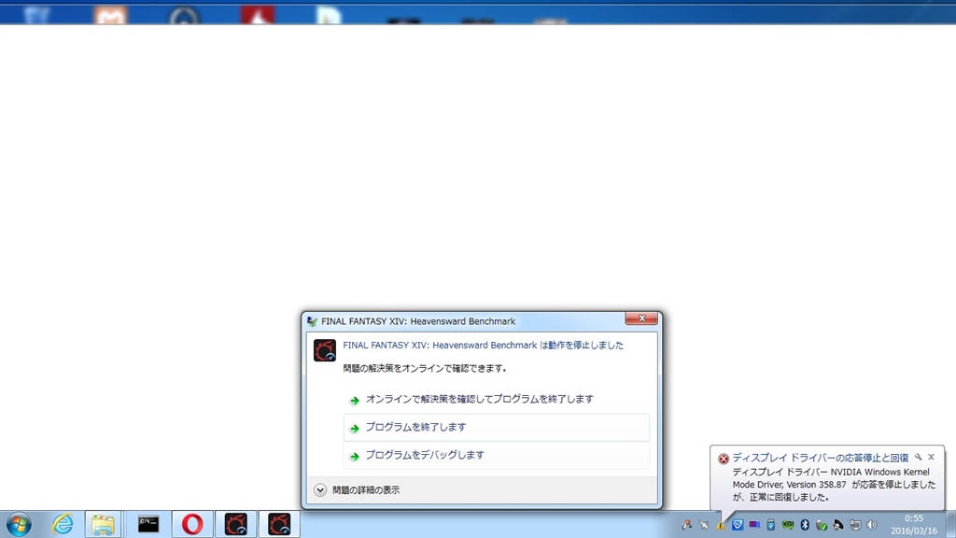956x538 pixels.
Task: Click the purple display tray icon
Action: (754, 525)
